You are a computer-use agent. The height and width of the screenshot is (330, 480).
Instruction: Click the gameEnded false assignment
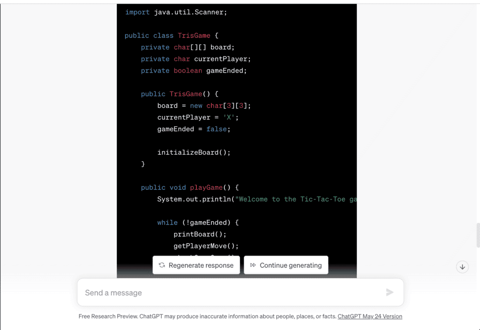(x=194, y=129)
